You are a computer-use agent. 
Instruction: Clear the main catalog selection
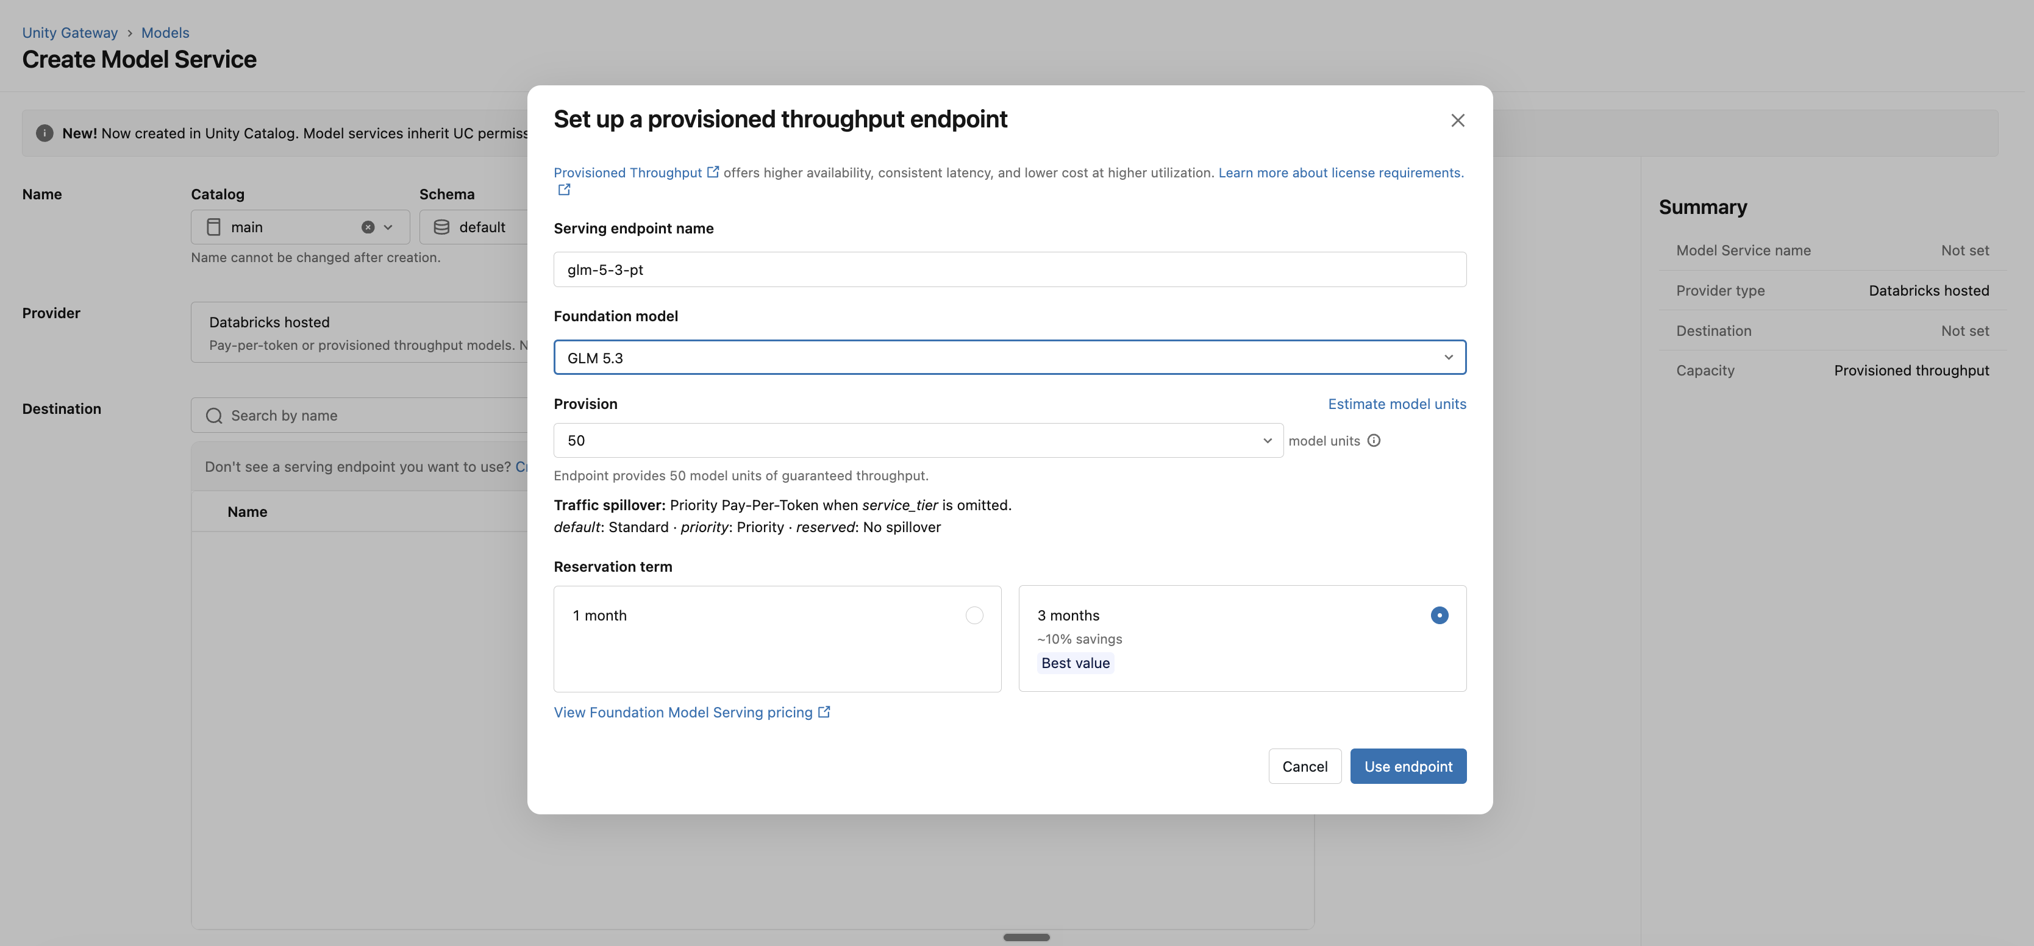point(368,227)
